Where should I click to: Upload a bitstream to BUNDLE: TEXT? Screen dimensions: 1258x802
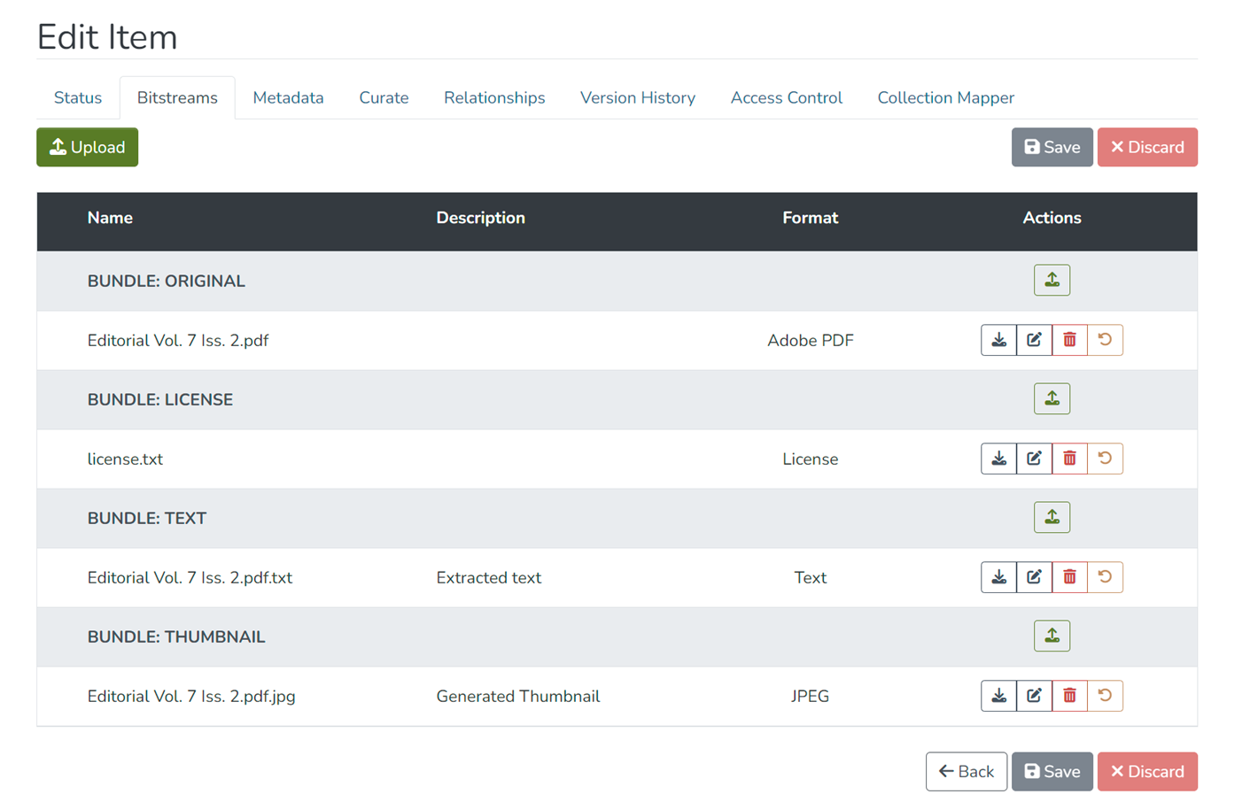[1052, 517]
